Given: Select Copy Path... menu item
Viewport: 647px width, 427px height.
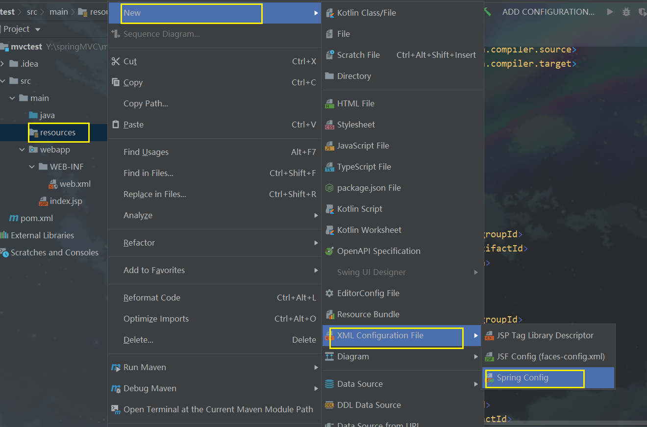Looking at the screenshot, I should pos(214,103).
